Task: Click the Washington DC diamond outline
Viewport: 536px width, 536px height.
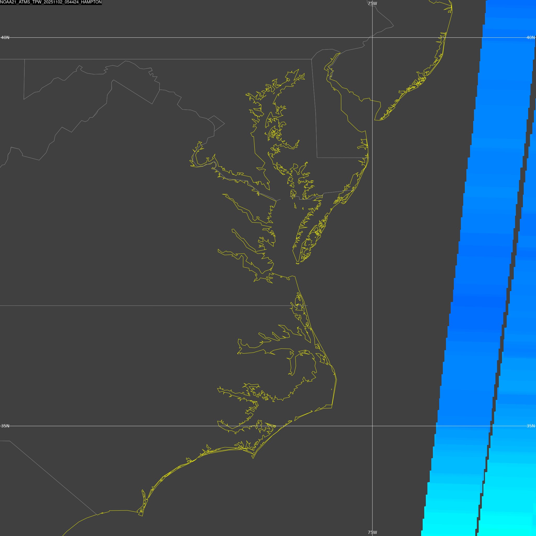Action: (216, 124)
